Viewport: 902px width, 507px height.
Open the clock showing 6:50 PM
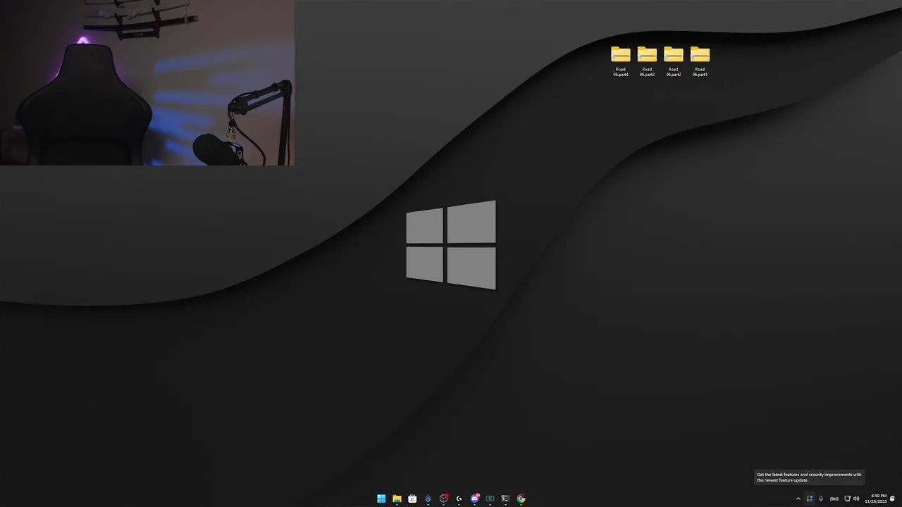pos(876,499)
